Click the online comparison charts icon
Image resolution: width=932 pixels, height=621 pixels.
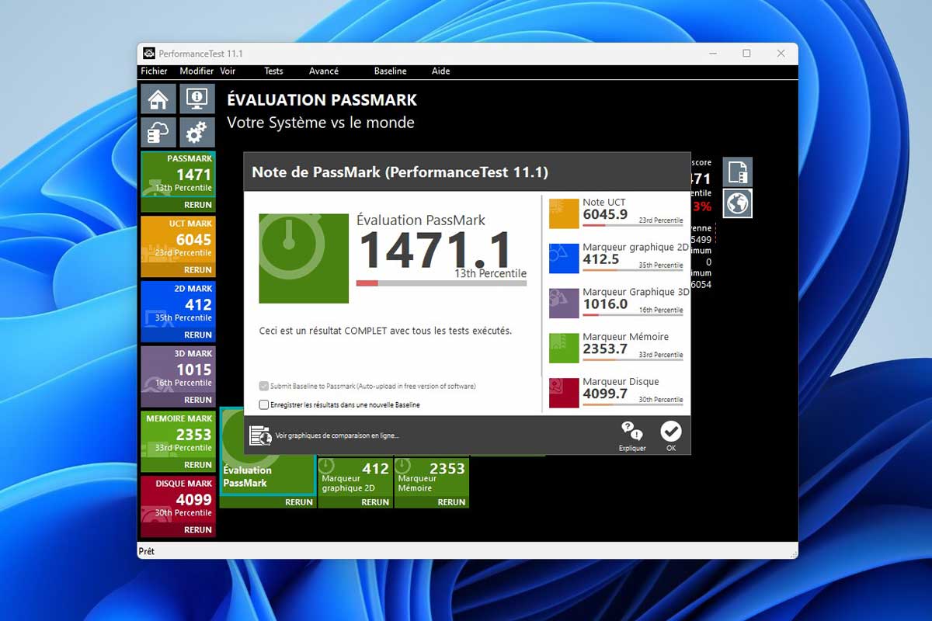260,435
